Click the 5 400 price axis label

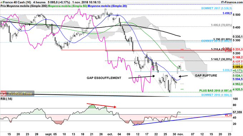click(x=237, y=28)
